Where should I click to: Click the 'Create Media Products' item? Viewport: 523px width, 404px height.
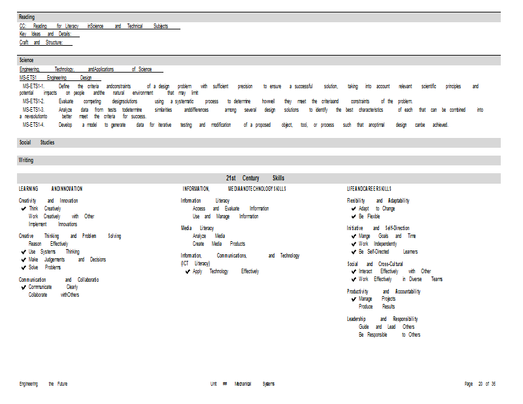click(219, 244)
